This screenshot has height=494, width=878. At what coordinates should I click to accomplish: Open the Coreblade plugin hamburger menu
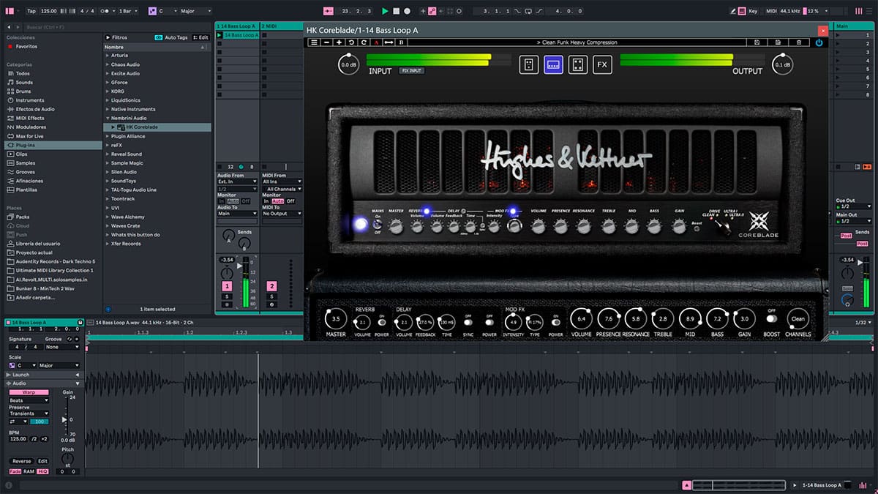pyautogui.click(x=314, y=42)
